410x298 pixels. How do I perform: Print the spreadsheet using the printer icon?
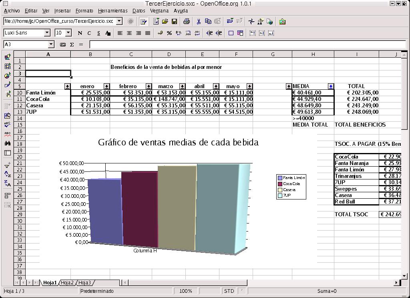(x=187, y=22)
